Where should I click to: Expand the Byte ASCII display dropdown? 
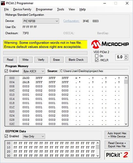34,71
